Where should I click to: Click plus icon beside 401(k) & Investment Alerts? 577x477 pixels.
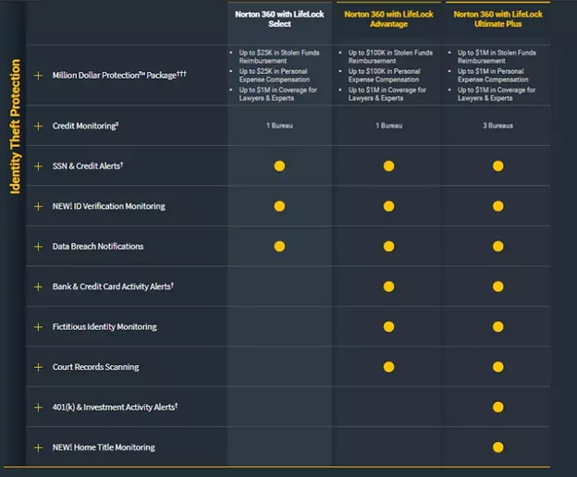point(38,407)
